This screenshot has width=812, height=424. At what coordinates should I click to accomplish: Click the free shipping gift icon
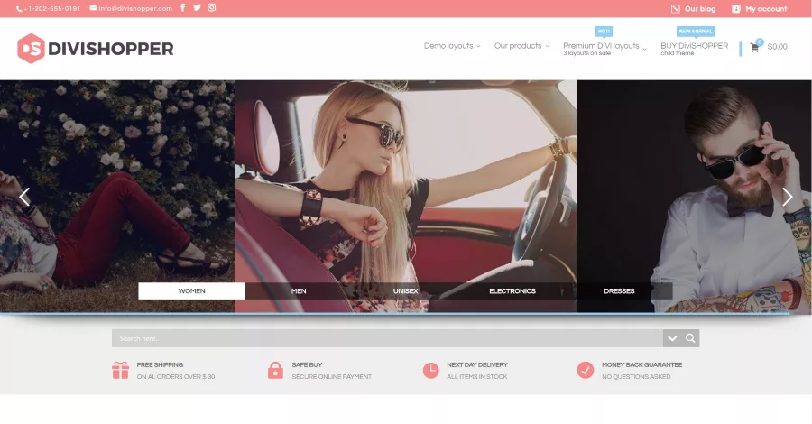[x=120, y=370]
